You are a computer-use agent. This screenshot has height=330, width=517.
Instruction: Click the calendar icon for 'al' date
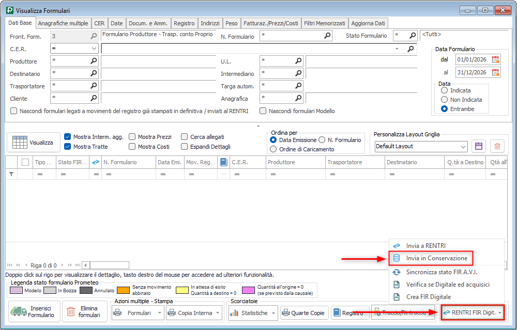point(496,72)
